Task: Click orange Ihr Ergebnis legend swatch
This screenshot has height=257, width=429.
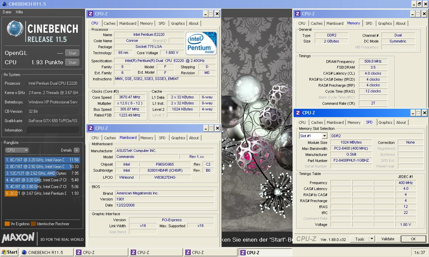Action: [7, 224]
